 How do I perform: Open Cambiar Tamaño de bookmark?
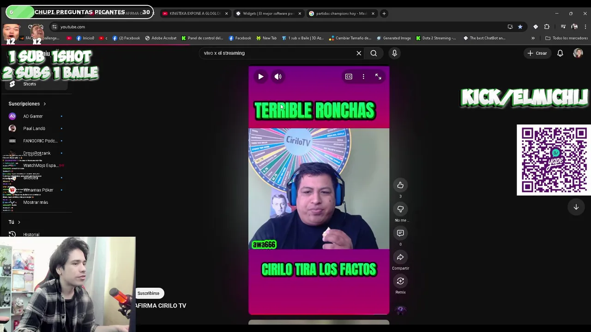pyautogui.click(x=350, y=38)
